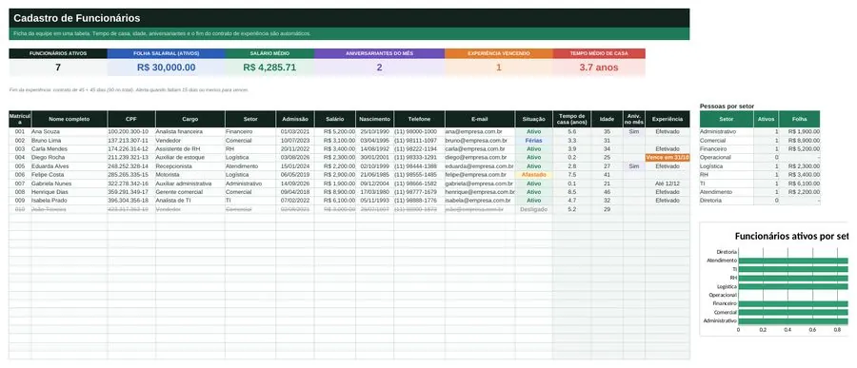Screen dimensions: 857x368
Task: Select the 'Nascimento' column header
Action: 374,119
